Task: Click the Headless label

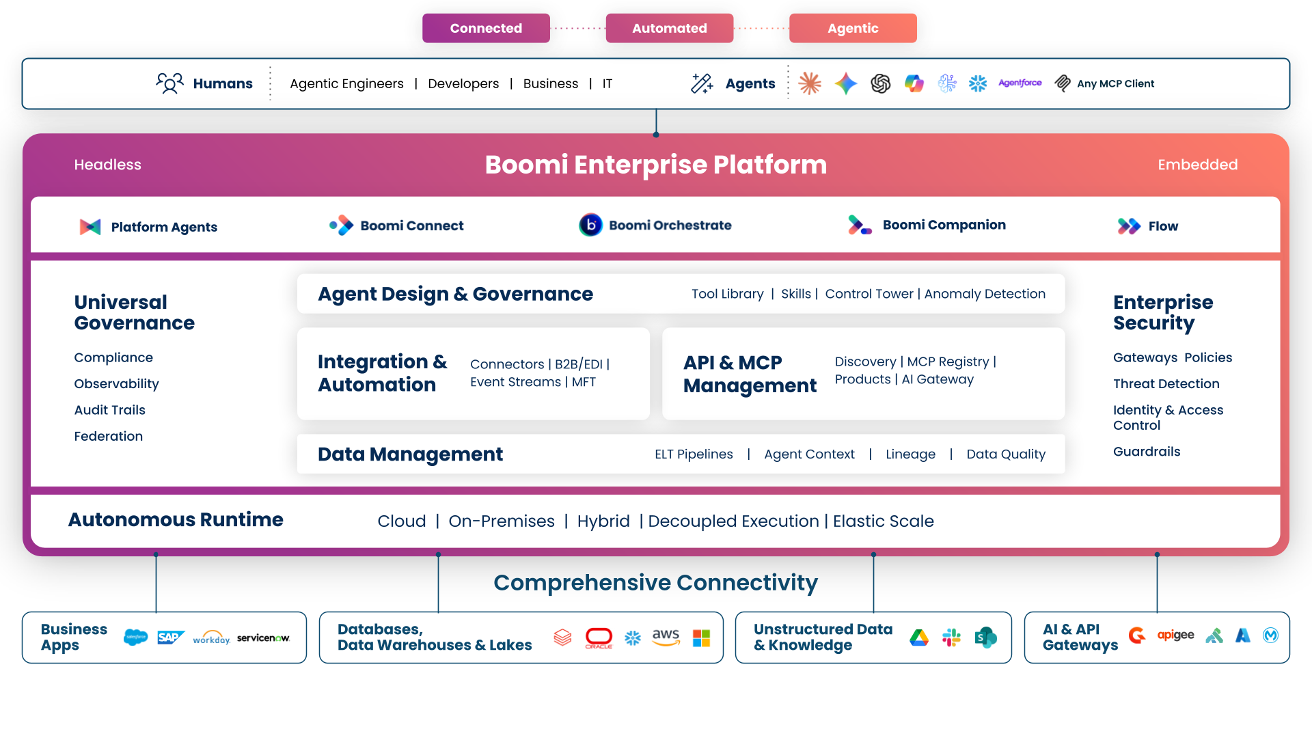Action: 107,165
